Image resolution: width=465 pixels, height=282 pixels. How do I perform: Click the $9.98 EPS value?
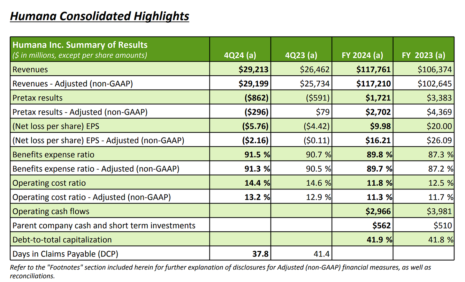380,126
